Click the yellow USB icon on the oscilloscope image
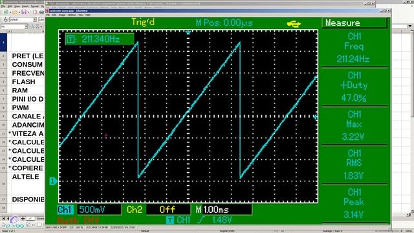The image size is (414, 233). 294,24
